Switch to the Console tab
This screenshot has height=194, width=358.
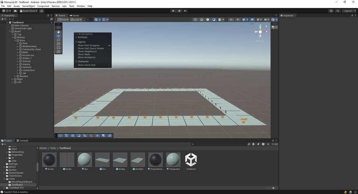pos(22,141)
